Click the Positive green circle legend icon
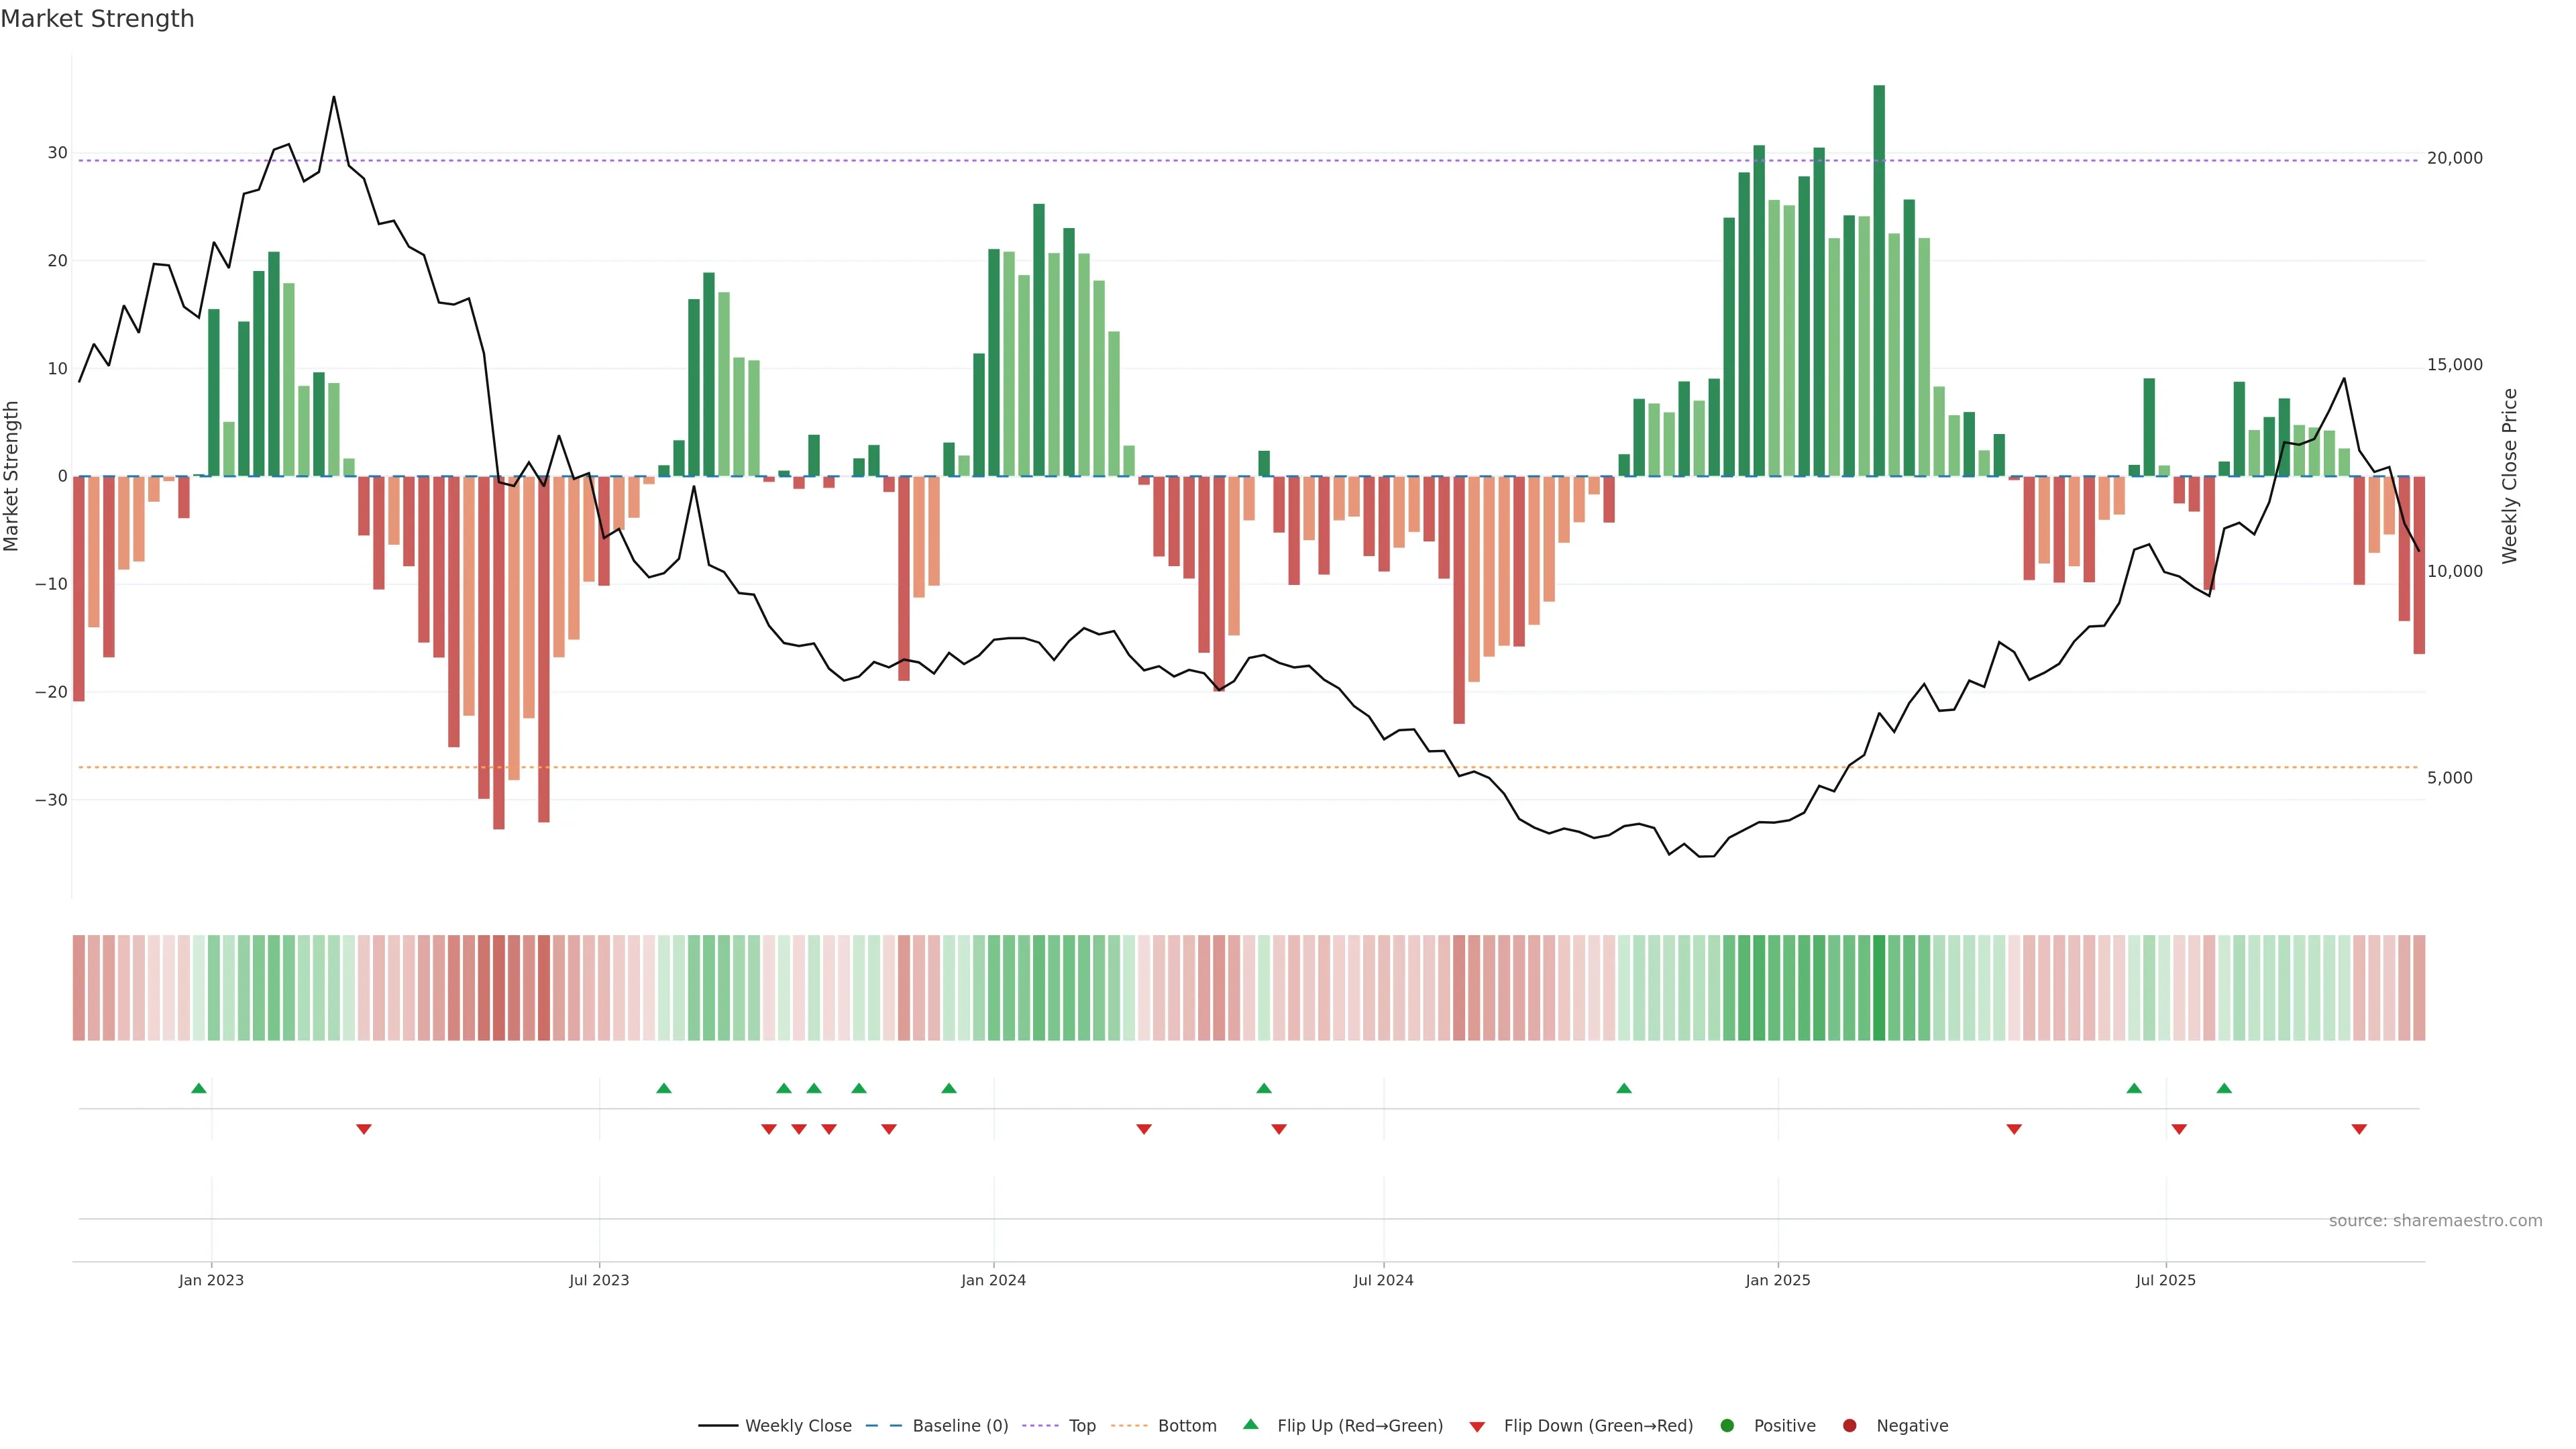 pyautogui.click(x=1727, y=1426)
